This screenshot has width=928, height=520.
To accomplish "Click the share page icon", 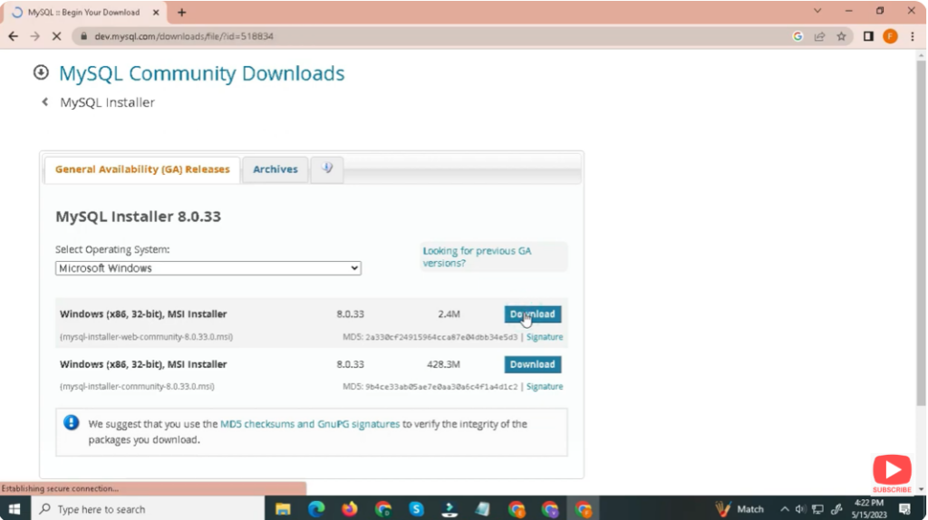I will 819,36.
